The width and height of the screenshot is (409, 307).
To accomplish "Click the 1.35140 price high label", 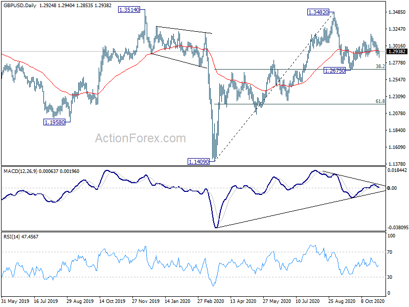I will (x=129, y=10).
